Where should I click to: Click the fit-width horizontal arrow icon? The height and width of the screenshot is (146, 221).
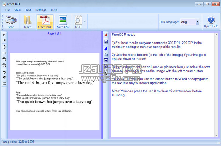(4, 53)
